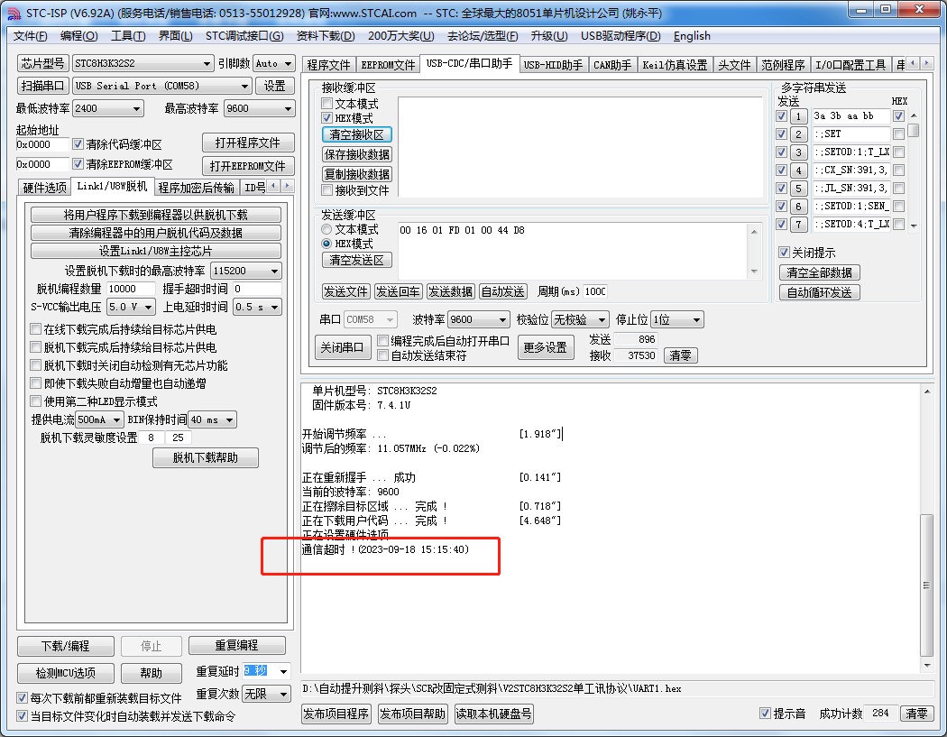Click 发送数据 button
Viewport: 947px width, 737px height.
(x=451, y=291)
